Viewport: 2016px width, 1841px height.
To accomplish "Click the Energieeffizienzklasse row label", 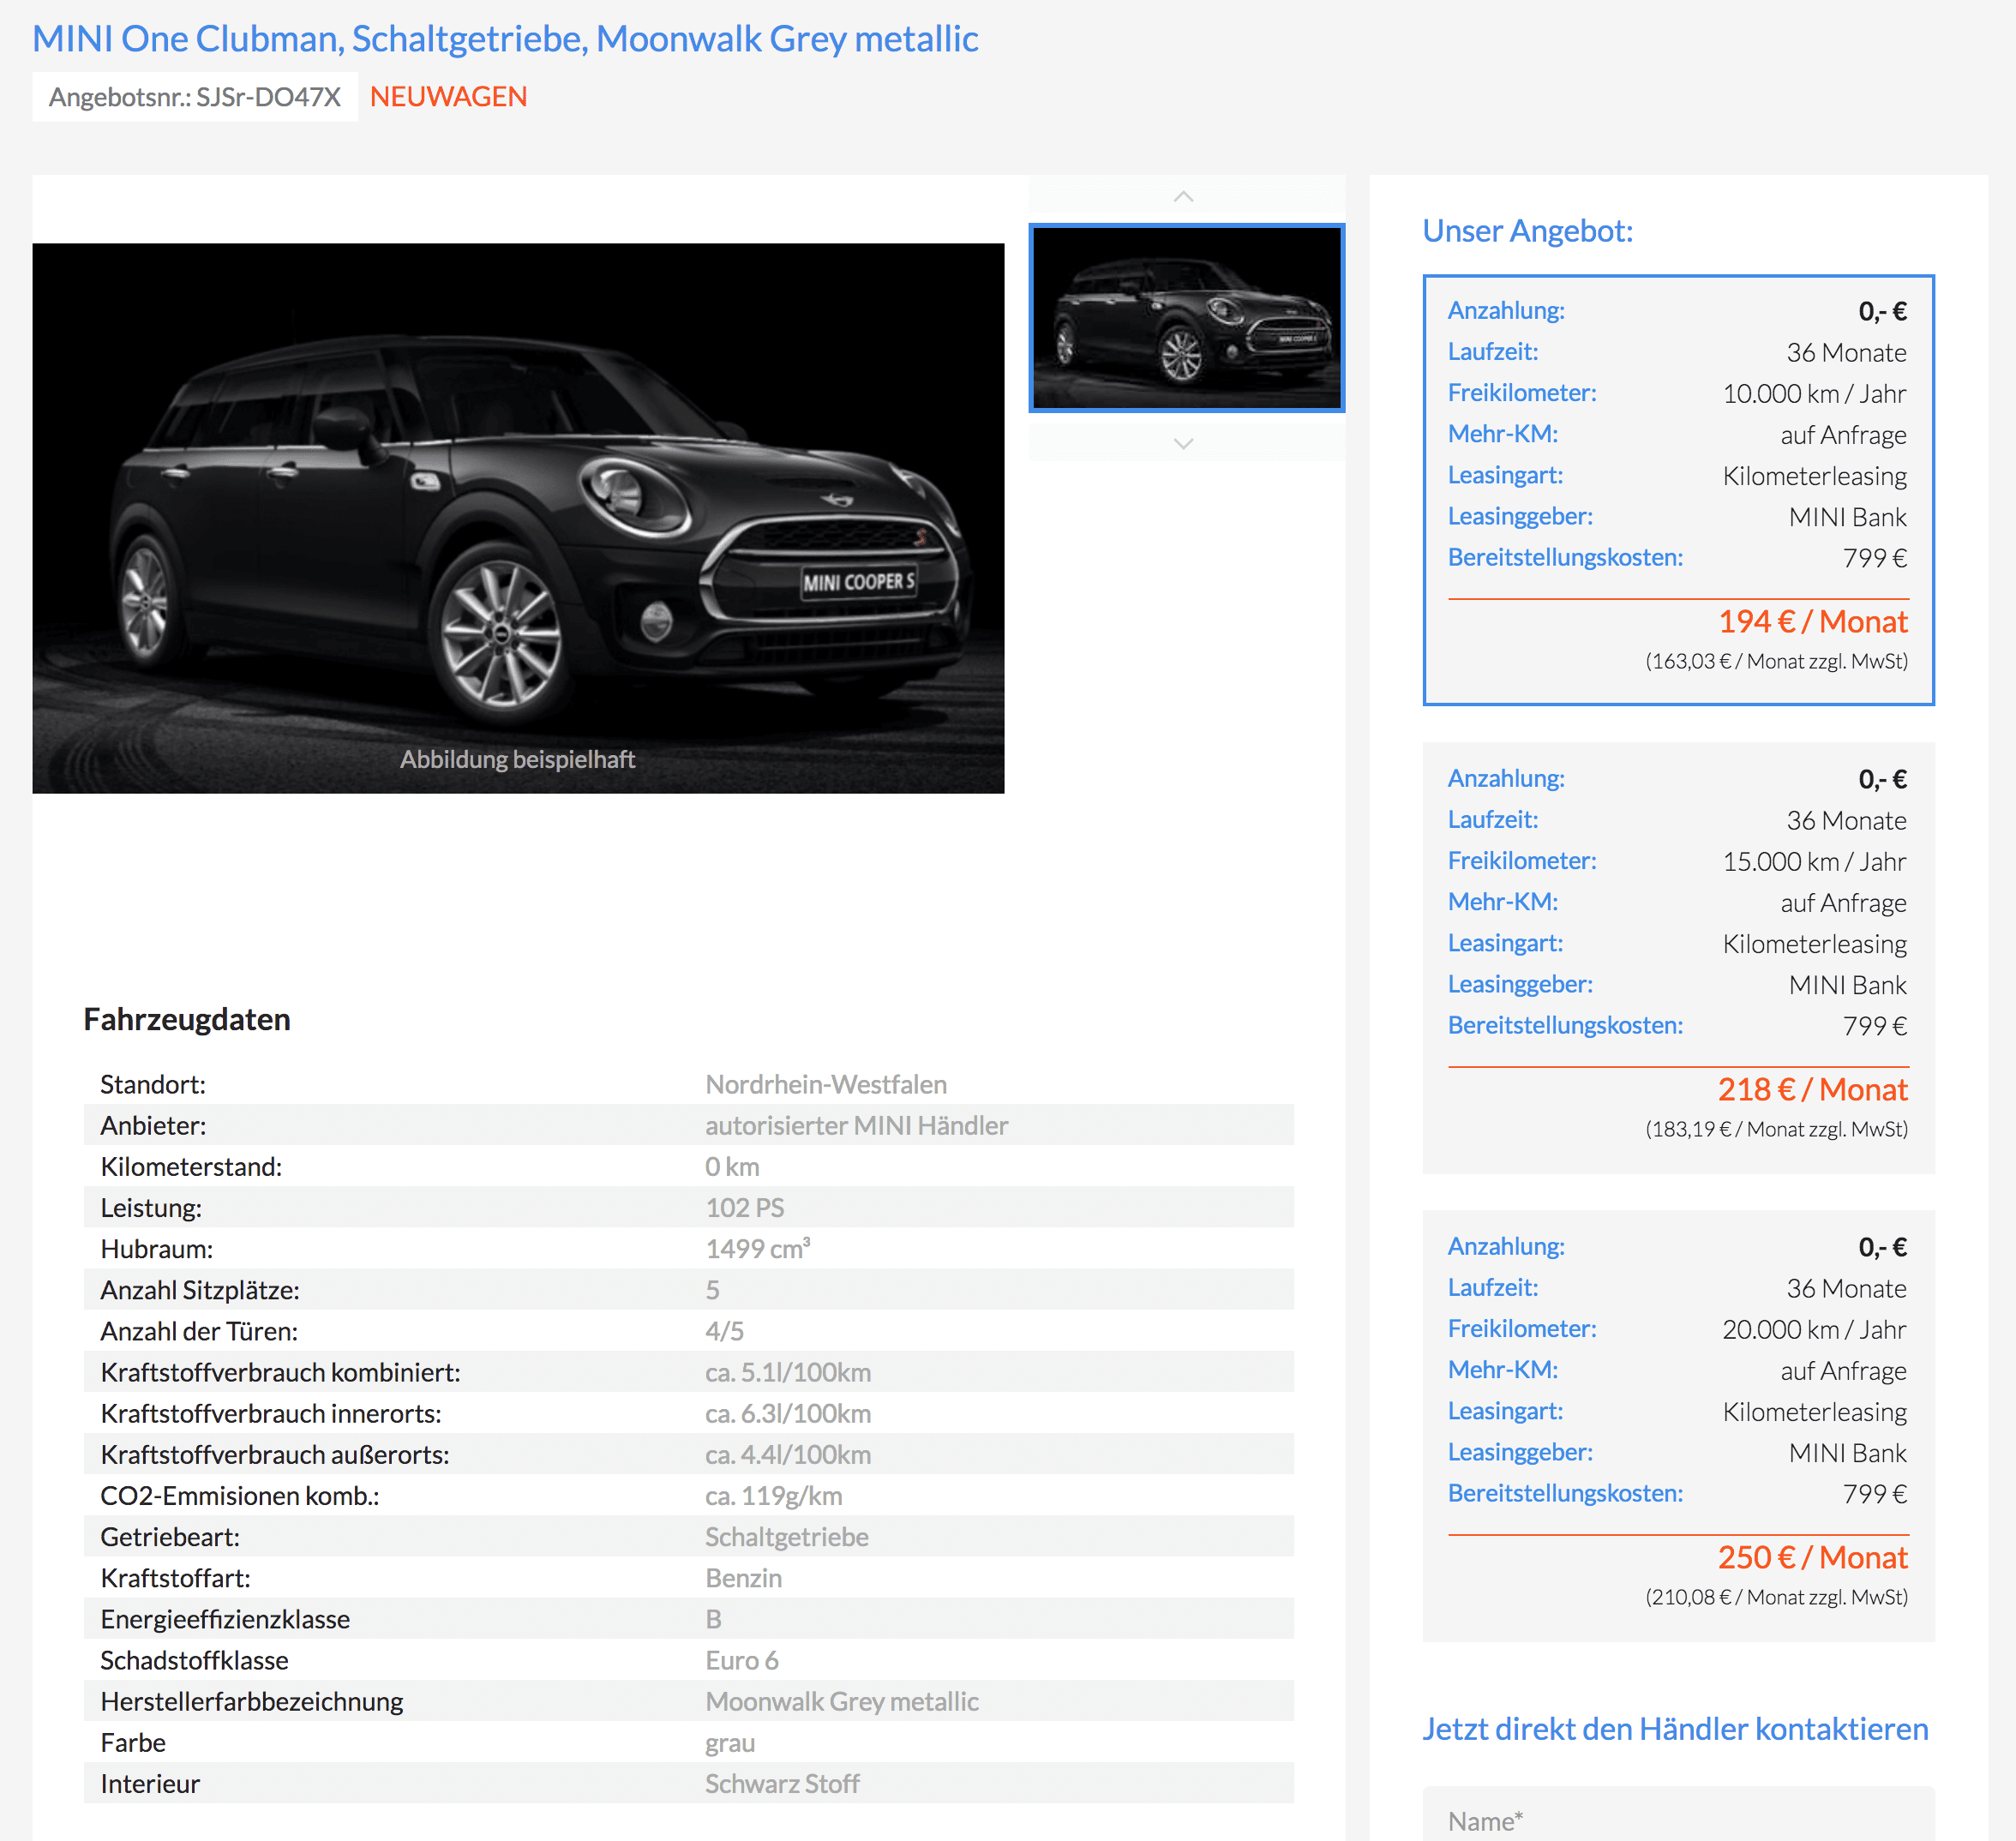I will coord(225,1619).
